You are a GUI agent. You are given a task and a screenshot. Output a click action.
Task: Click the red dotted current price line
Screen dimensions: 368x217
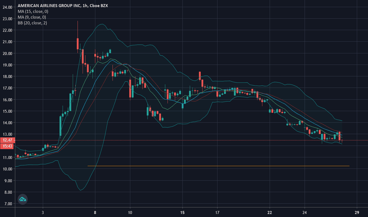pos(191,140)
